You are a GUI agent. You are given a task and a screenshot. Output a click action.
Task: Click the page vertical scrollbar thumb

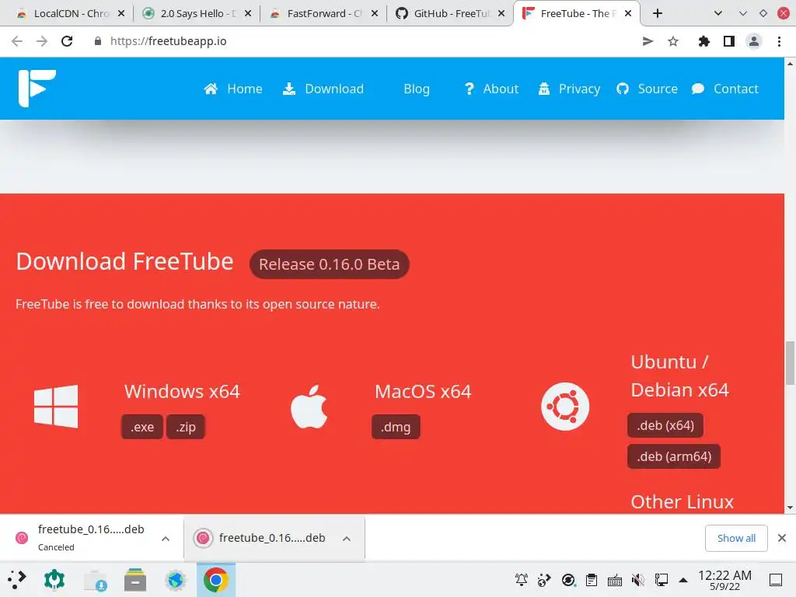790,364
